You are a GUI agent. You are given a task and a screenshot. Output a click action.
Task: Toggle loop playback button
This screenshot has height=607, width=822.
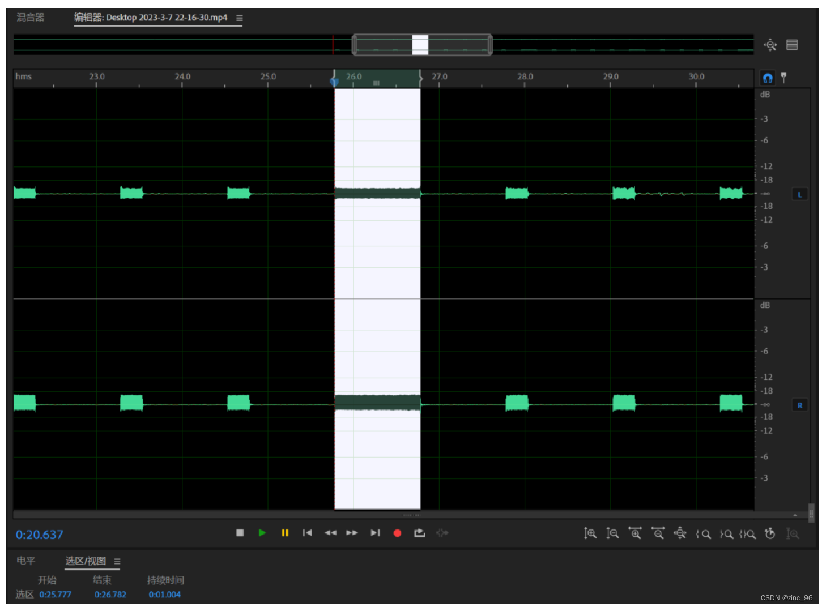click(x=419, y=533)
